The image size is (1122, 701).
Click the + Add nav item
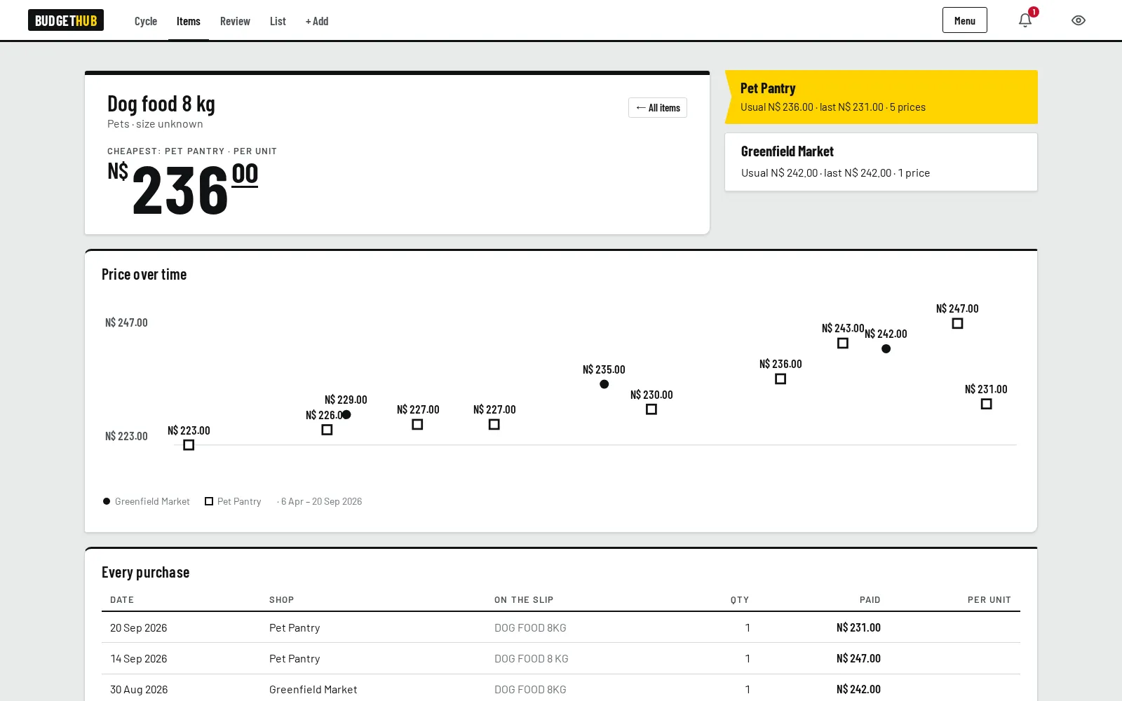pos(317,21)
